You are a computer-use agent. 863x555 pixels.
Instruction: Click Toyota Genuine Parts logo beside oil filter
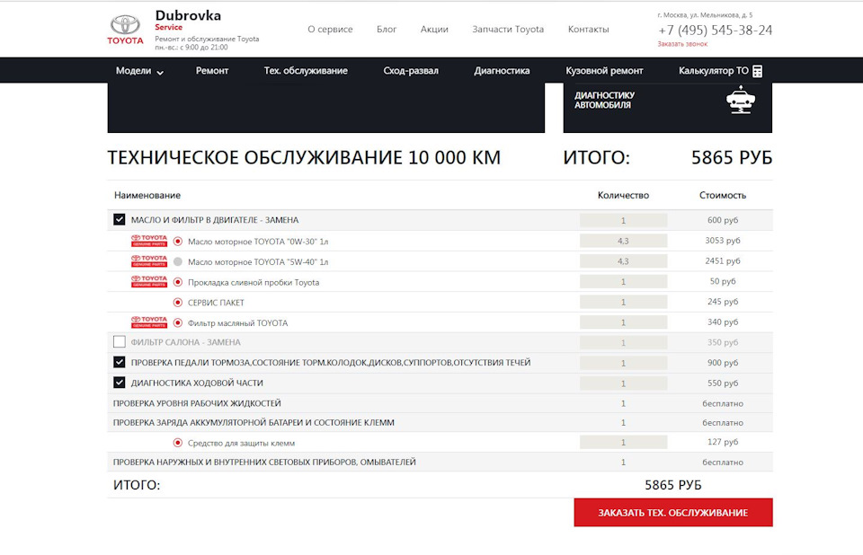click(149, 322)
